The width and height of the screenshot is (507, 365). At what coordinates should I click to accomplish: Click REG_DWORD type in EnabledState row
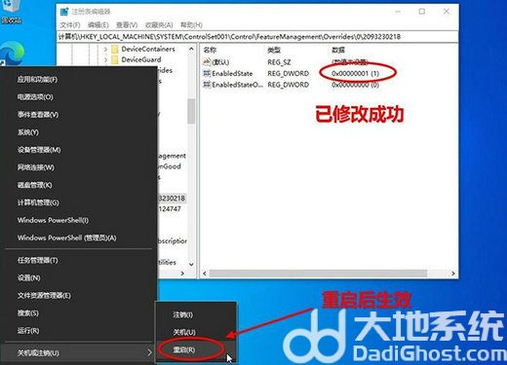pyautogui.click(x=288, y=74)
